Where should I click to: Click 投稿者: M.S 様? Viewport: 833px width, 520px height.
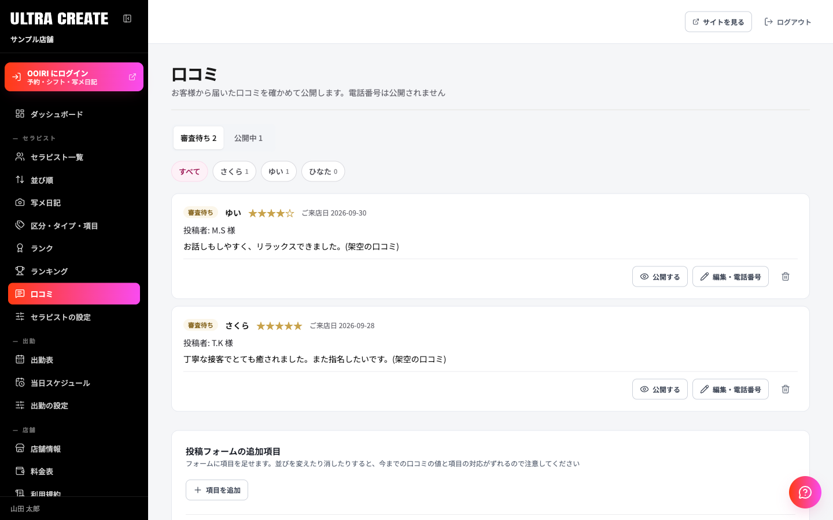(x=209, y=231)
